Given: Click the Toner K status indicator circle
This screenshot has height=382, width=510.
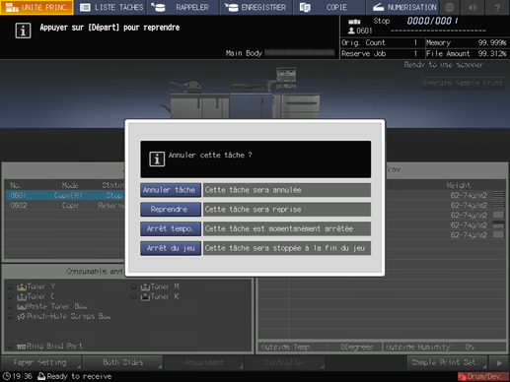Looking at the screenshot, I should [x=133, y=296].
